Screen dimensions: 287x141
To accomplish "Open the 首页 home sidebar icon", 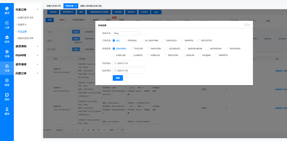I will [7, 10].
